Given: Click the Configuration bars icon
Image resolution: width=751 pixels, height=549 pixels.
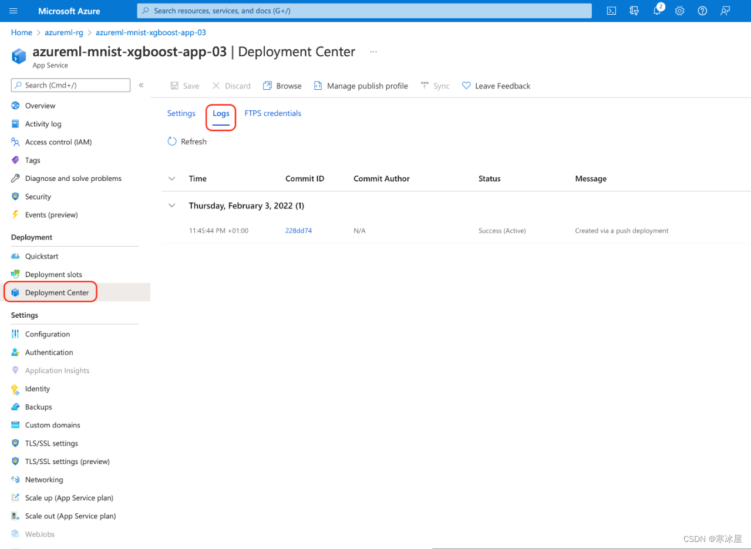Looking at the screenshot, I should point(15,334).
